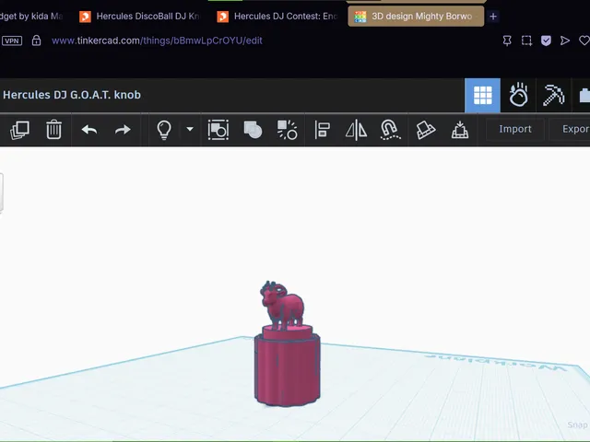Image resolution: width=590 pixels, height=442 pixels.
Task: Open the Import button
Action: click(x=515, y=129)
